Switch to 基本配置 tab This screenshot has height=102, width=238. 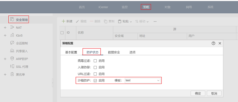coord(71,52)
